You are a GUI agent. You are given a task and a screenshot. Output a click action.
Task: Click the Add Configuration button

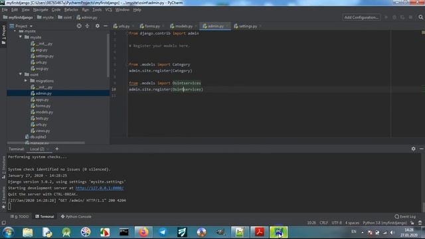(361, 17)
